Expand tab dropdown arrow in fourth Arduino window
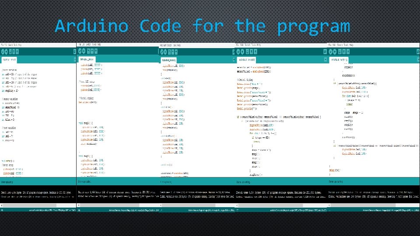 tap(325, 60)
